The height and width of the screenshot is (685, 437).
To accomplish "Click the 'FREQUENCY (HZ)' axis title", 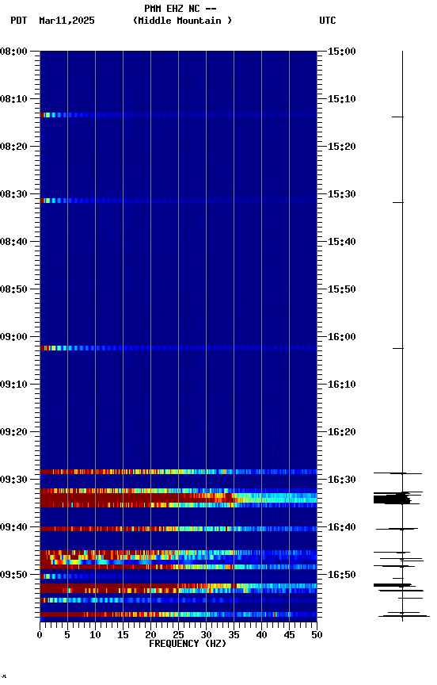I will (x=188, y=644).
